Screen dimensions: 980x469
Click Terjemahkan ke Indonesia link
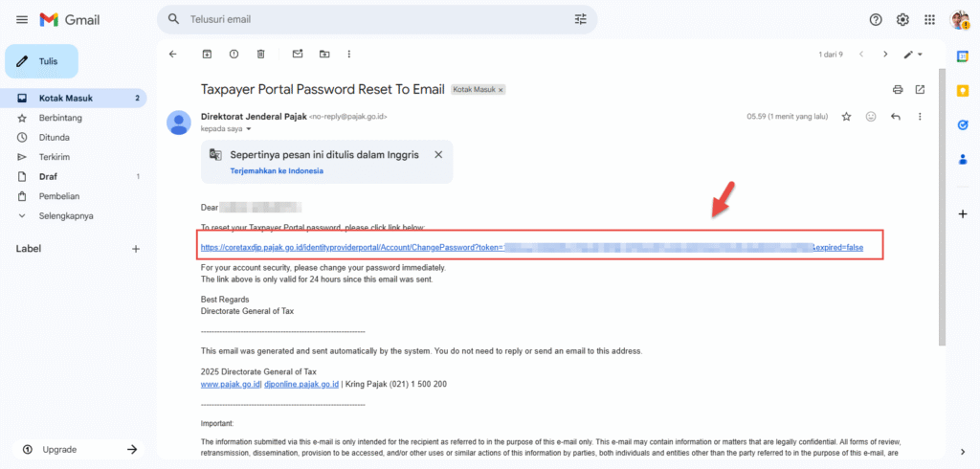pos(277,171)
